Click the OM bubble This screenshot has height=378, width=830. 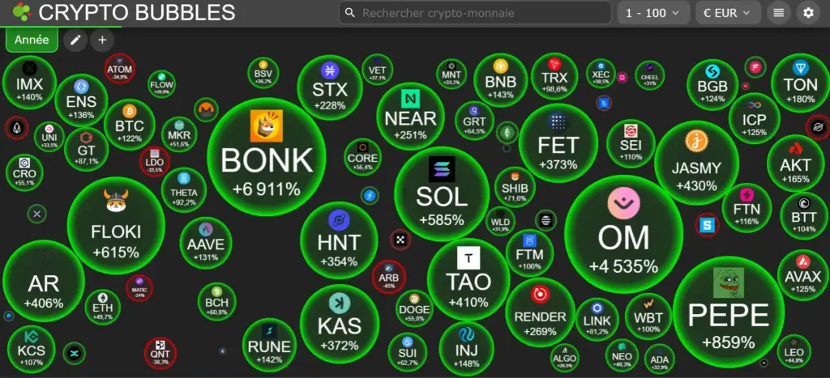tap(622, 233)
